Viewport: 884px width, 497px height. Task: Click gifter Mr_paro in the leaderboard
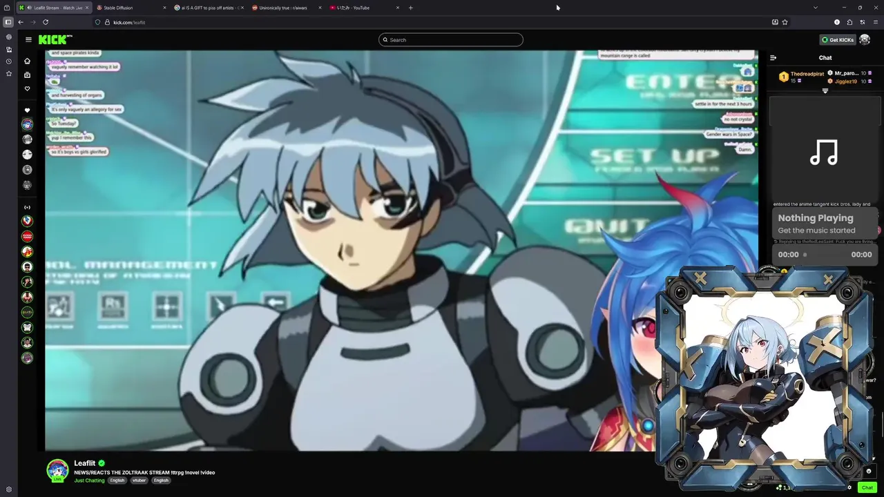pyautogui.click(x=846, y=73)
